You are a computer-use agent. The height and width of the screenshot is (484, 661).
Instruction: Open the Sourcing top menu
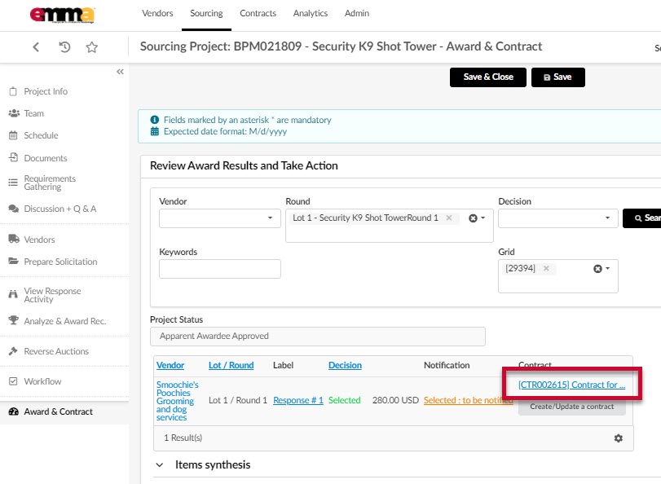coord(206,14)
